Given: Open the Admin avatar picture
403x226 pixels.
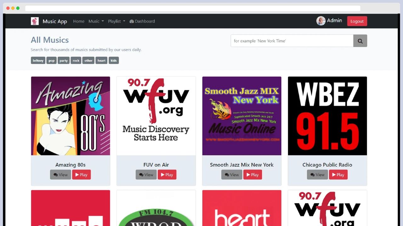Looking at the screenshot, I should 321,21.
